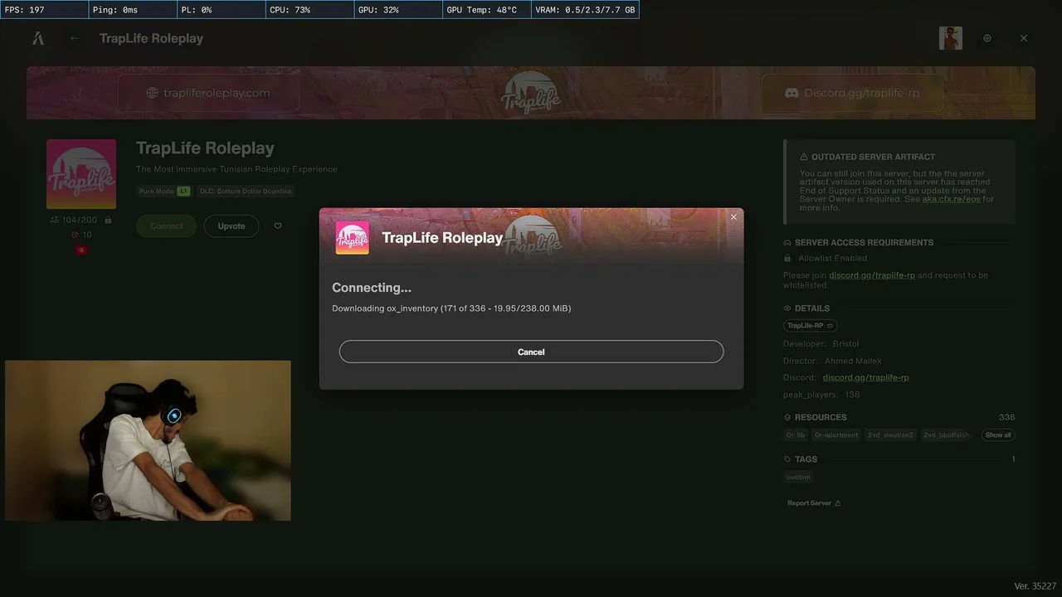Click the player count icon beside 104/200

click(55, 220)
